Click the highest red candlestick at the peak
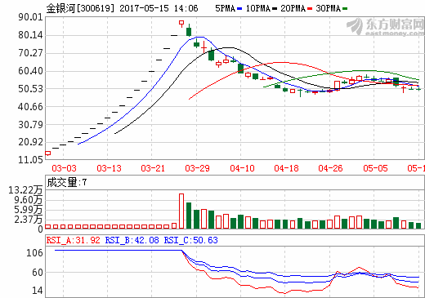This screenshot has width=425, height=298. 181,24
